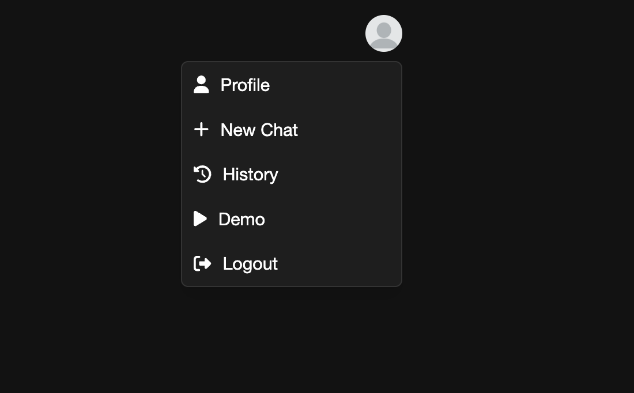
Task: Click the "History" text label
Action: pyautogui.click(x=250, y=174)
